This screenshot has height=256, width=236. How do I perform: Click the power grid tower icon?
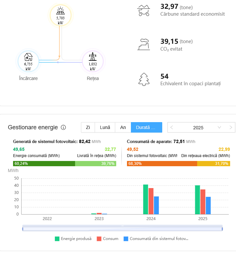click(93, 57)
